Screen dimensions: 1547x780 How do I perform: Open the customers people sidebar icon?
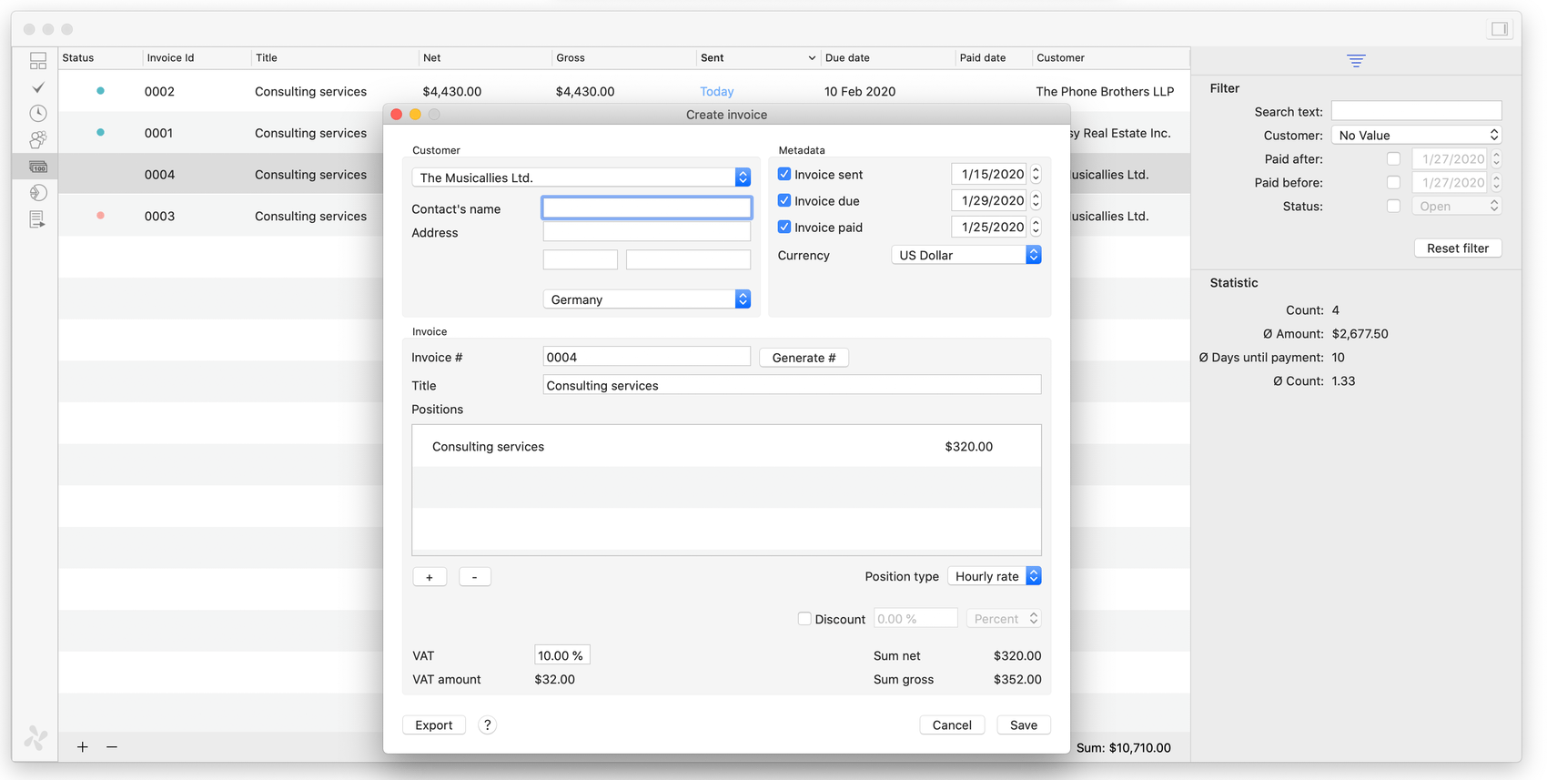point(38,140)
